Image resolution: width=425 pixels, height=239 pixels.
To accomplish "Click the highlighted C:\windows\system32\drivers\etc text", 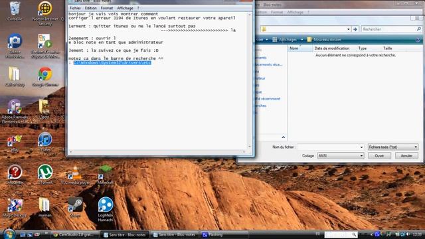I will [112, 62].
